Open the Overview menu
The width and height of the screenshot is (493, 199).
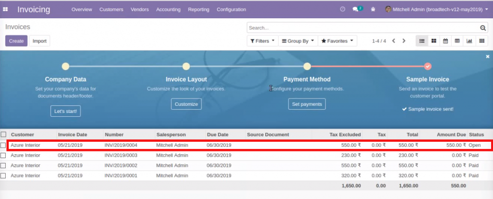pyautogui.click(x=82, y=10)
